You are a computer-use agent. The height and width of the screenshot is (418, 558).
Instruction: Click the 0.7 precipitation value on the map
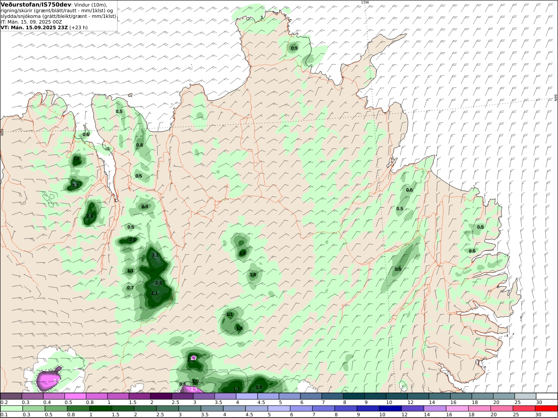[x=130, y=288]
